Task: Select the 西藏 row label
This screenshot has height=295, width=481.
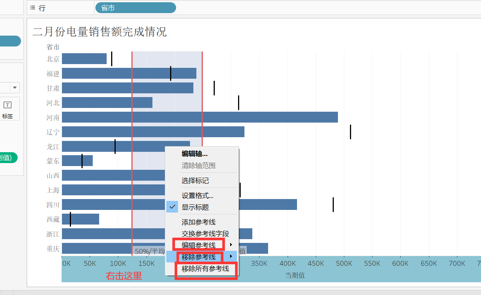Action: [53, 219]
